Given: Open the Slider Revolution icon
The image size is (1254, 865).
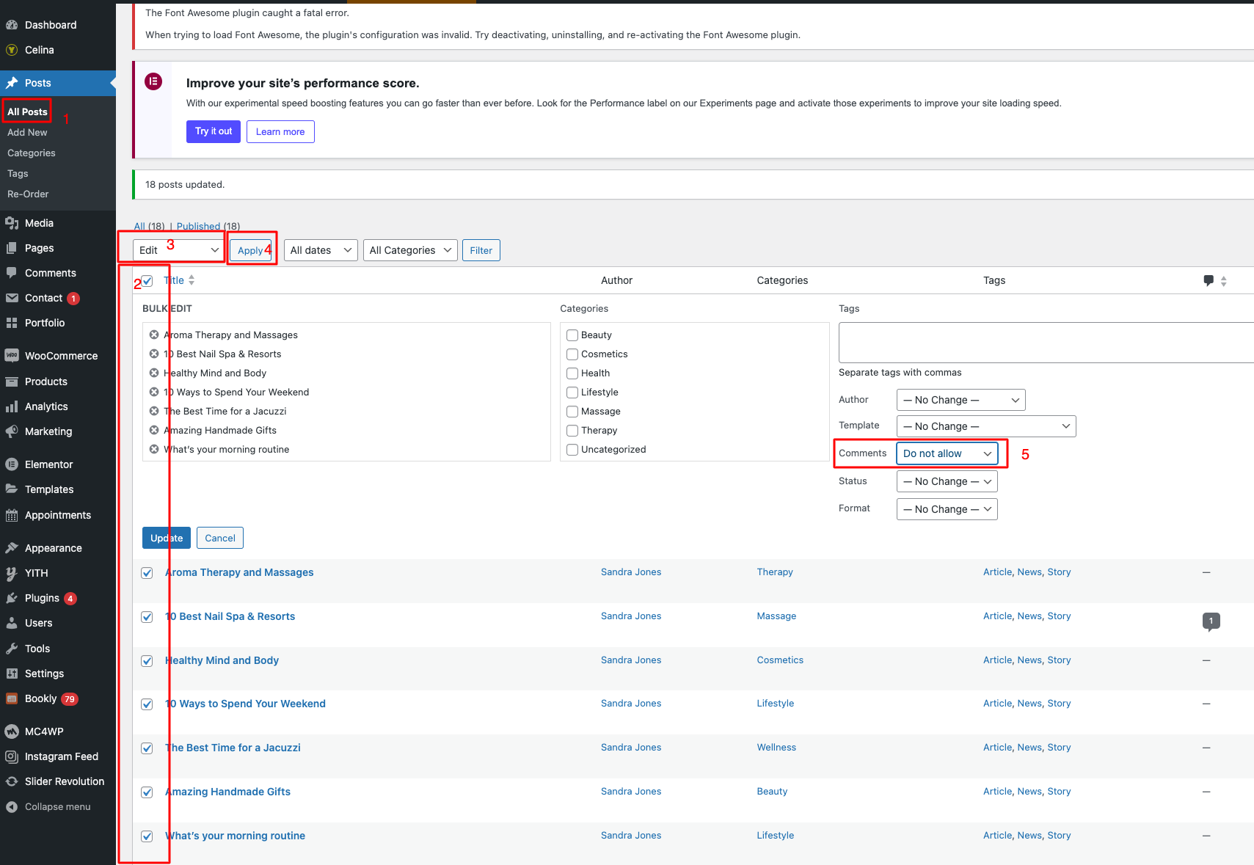Looking at the screenshot, I should [x=12, y=781].
